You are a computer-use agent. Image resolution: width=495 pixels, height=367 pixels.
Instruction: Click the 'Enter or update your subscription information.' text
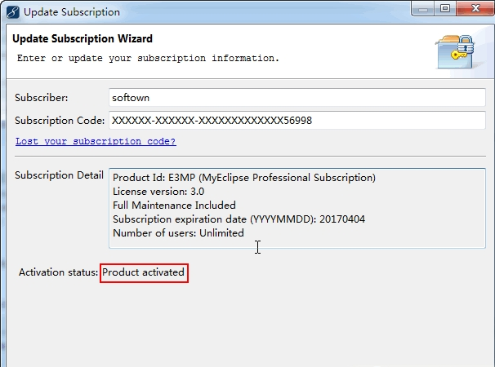[x=148, y=59]
